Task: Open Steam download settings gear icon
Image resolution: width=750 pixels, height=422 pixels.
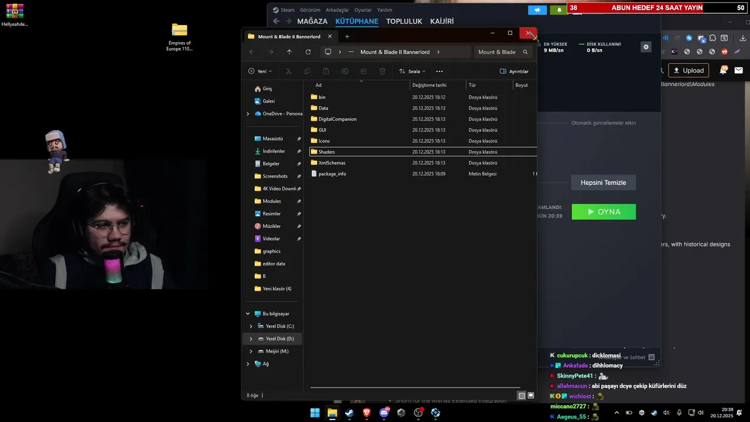Action: pyautogui.click(x=646, y=47)
